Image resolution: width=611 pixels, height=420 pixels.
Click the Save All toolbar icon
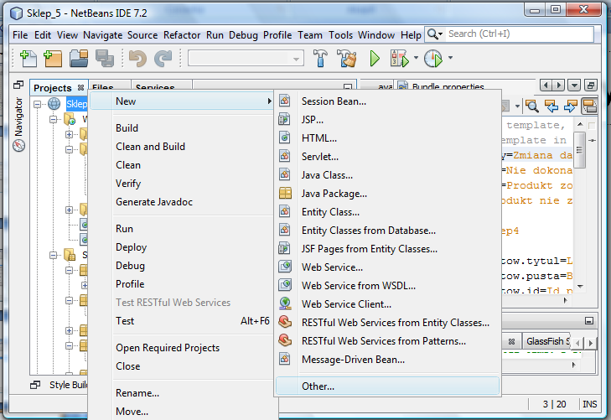point(105,59)
